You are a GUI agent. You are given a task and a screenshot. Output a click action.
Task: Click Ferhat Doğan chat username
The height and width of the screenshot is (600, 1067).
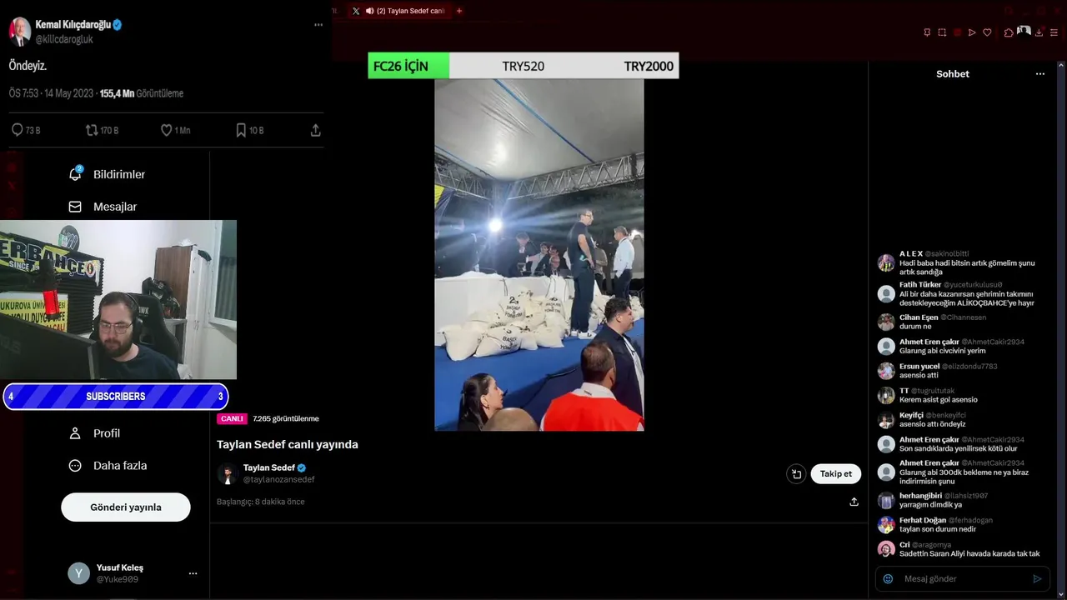coord(923,520)
